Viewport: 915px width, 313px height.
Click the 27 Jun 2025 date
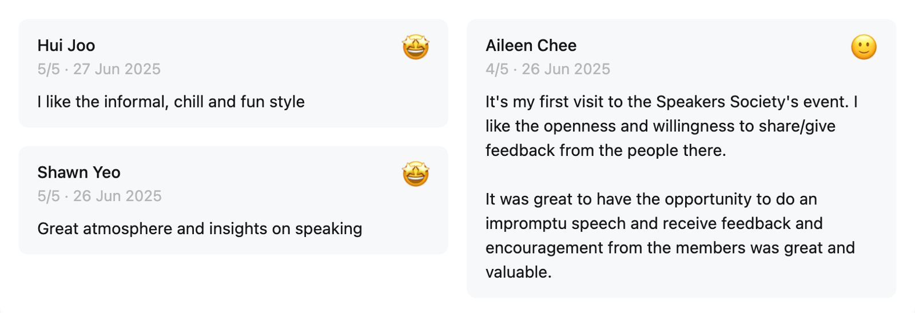(117, 69)
